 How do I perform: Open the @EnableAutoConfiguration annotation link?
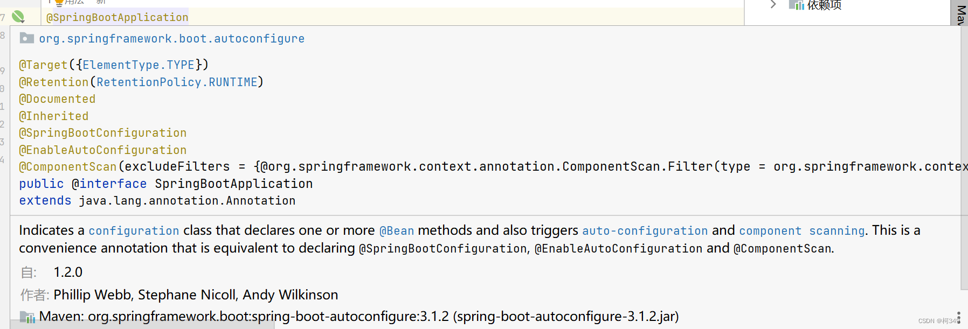[x=102, y=150]
